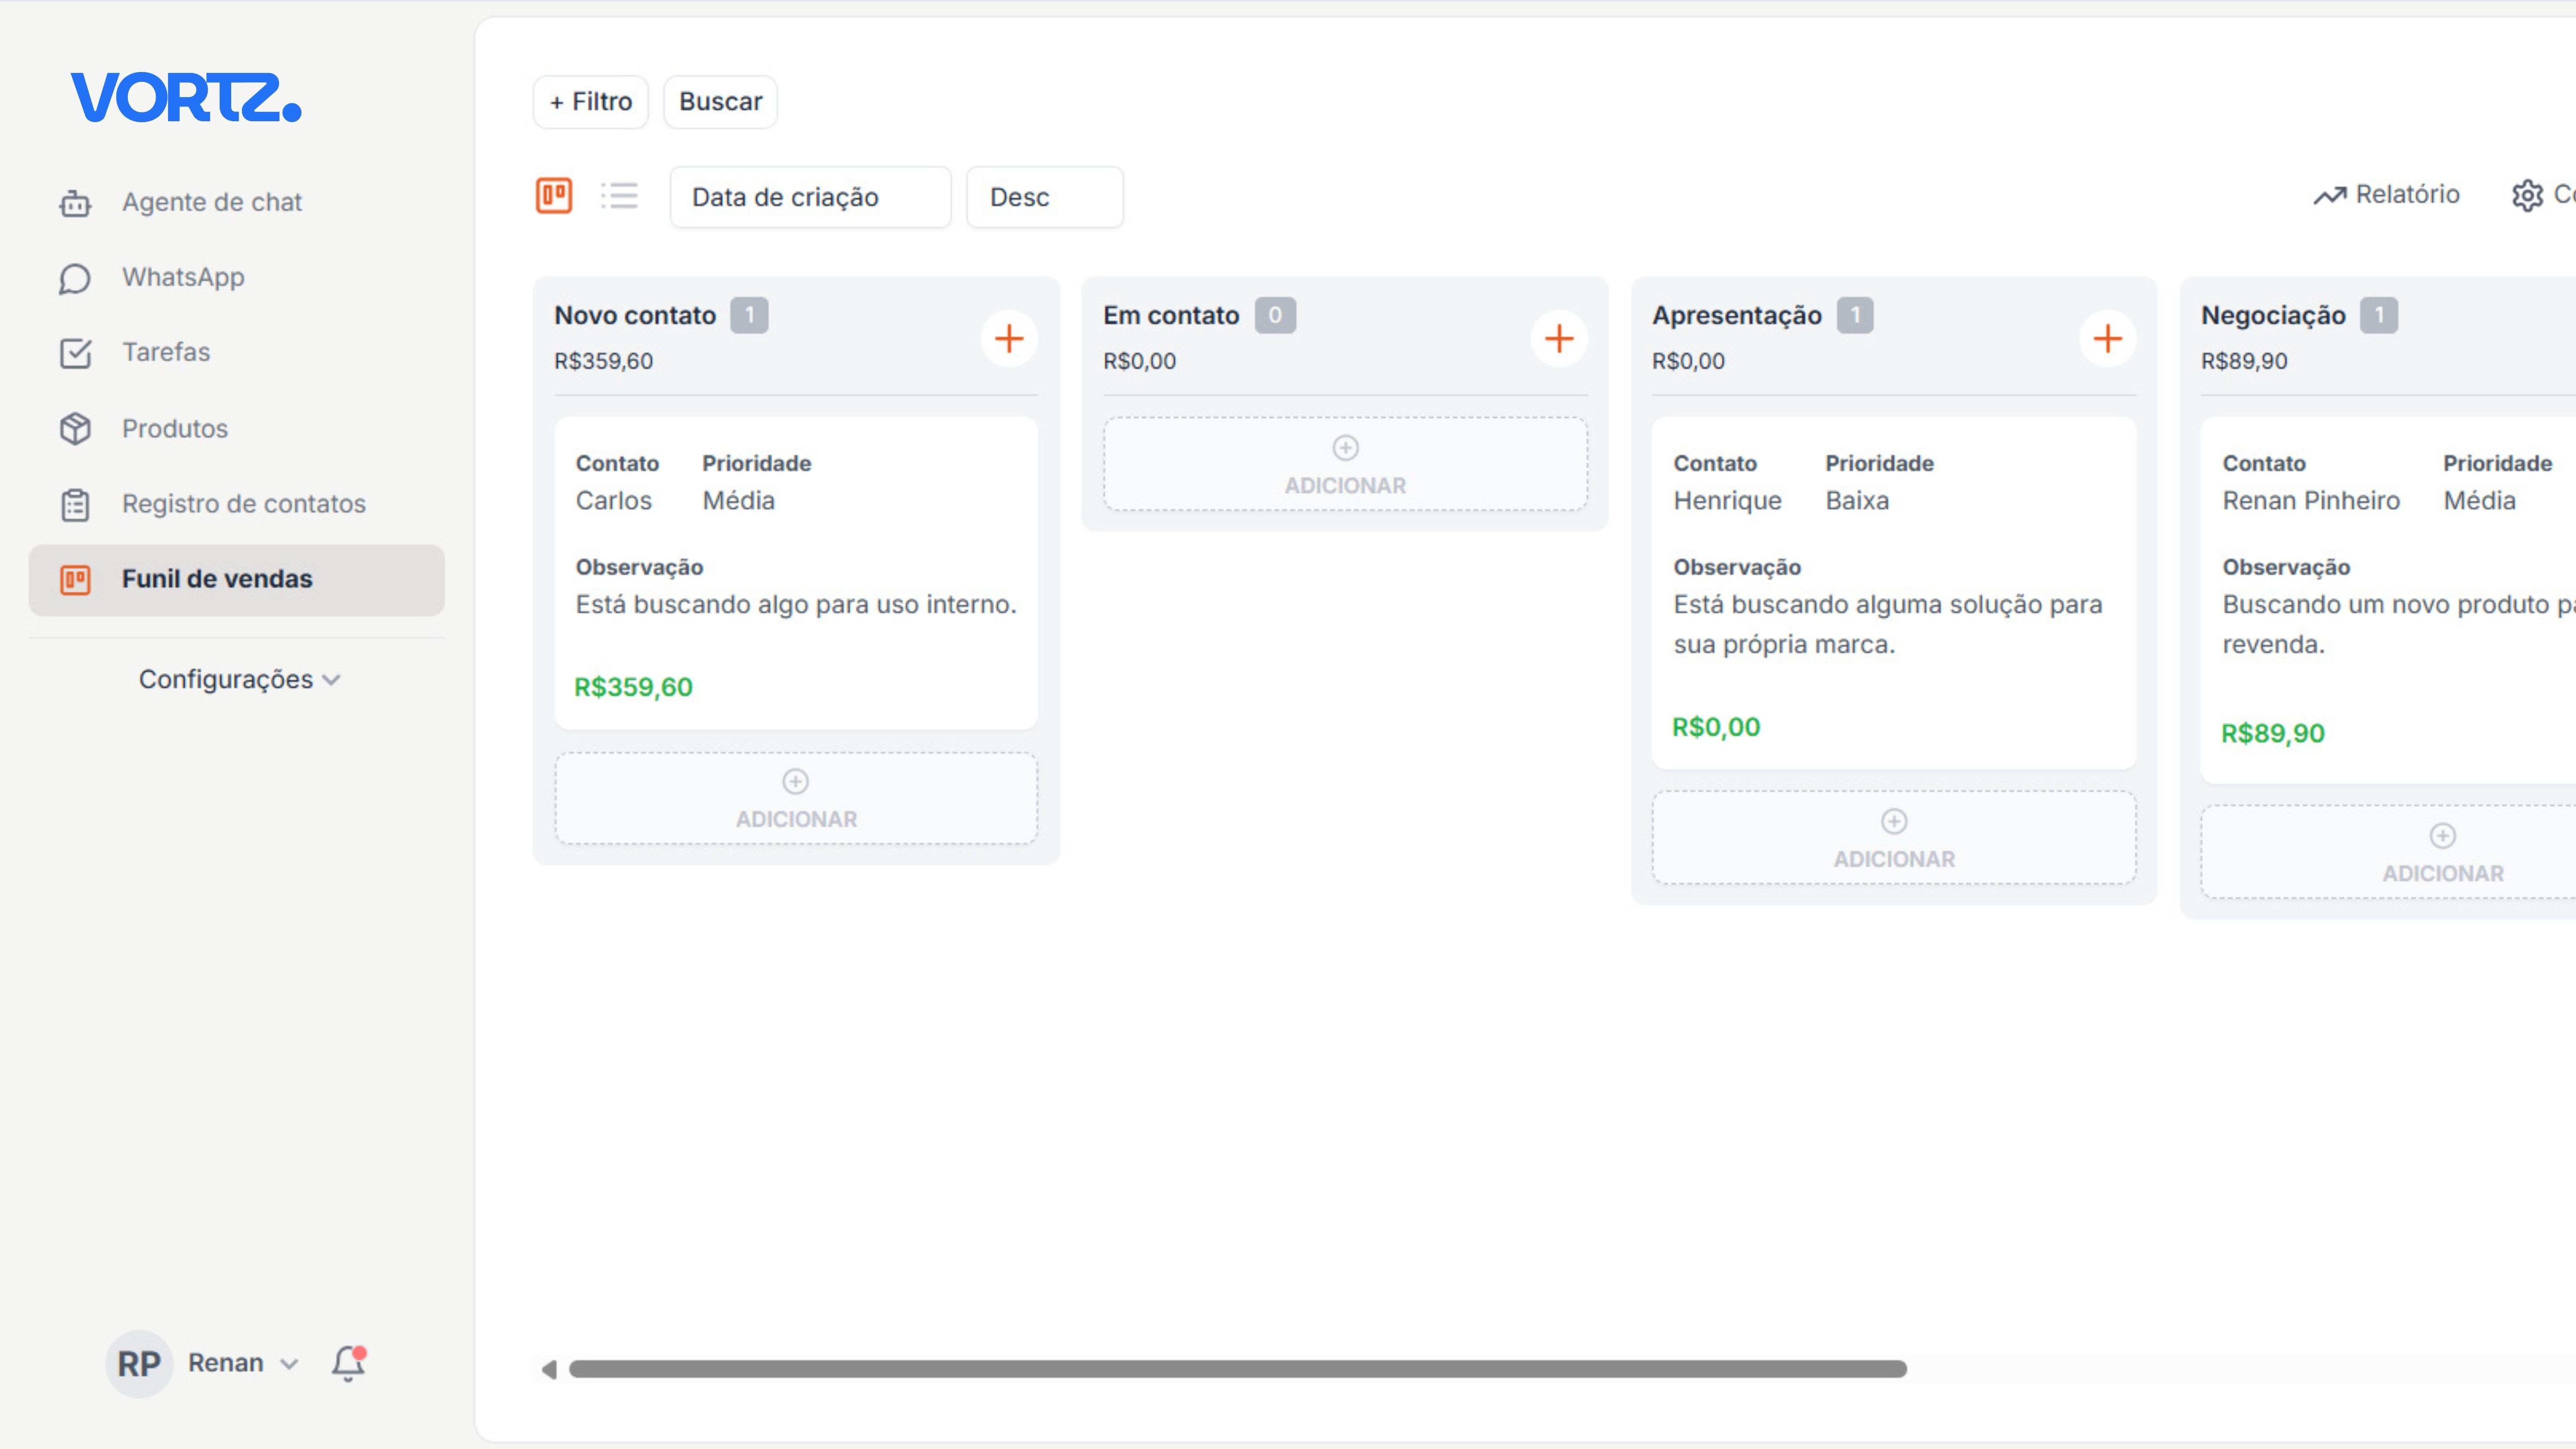Open the Desc sort order dropdown

1044,196
